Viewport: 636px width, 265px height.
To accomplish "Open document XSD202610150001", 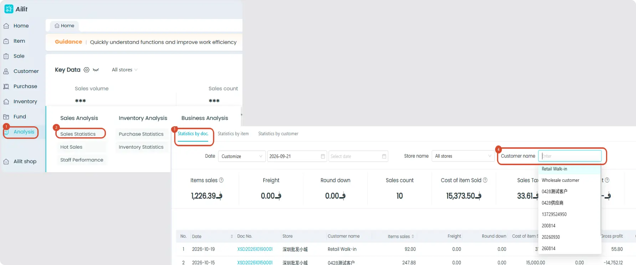I will (x=255, y=263).
